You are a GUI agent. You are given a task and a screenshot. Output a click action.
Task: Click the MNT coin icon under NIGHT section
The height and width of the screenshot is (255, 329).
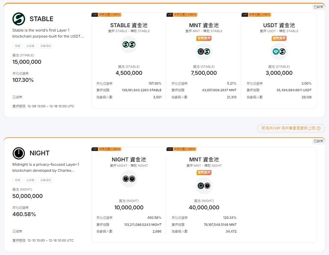204,186
